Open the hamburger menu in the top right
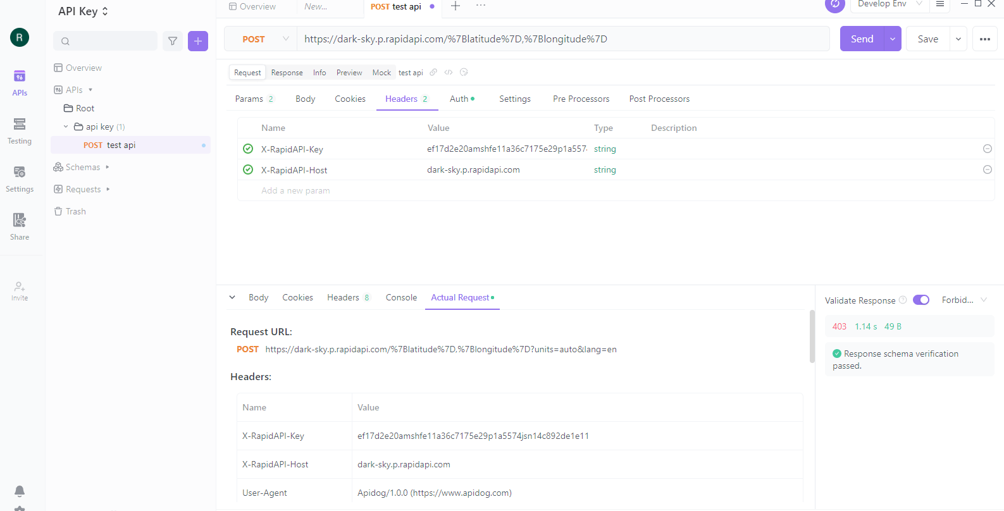 (x=940, y=4)
